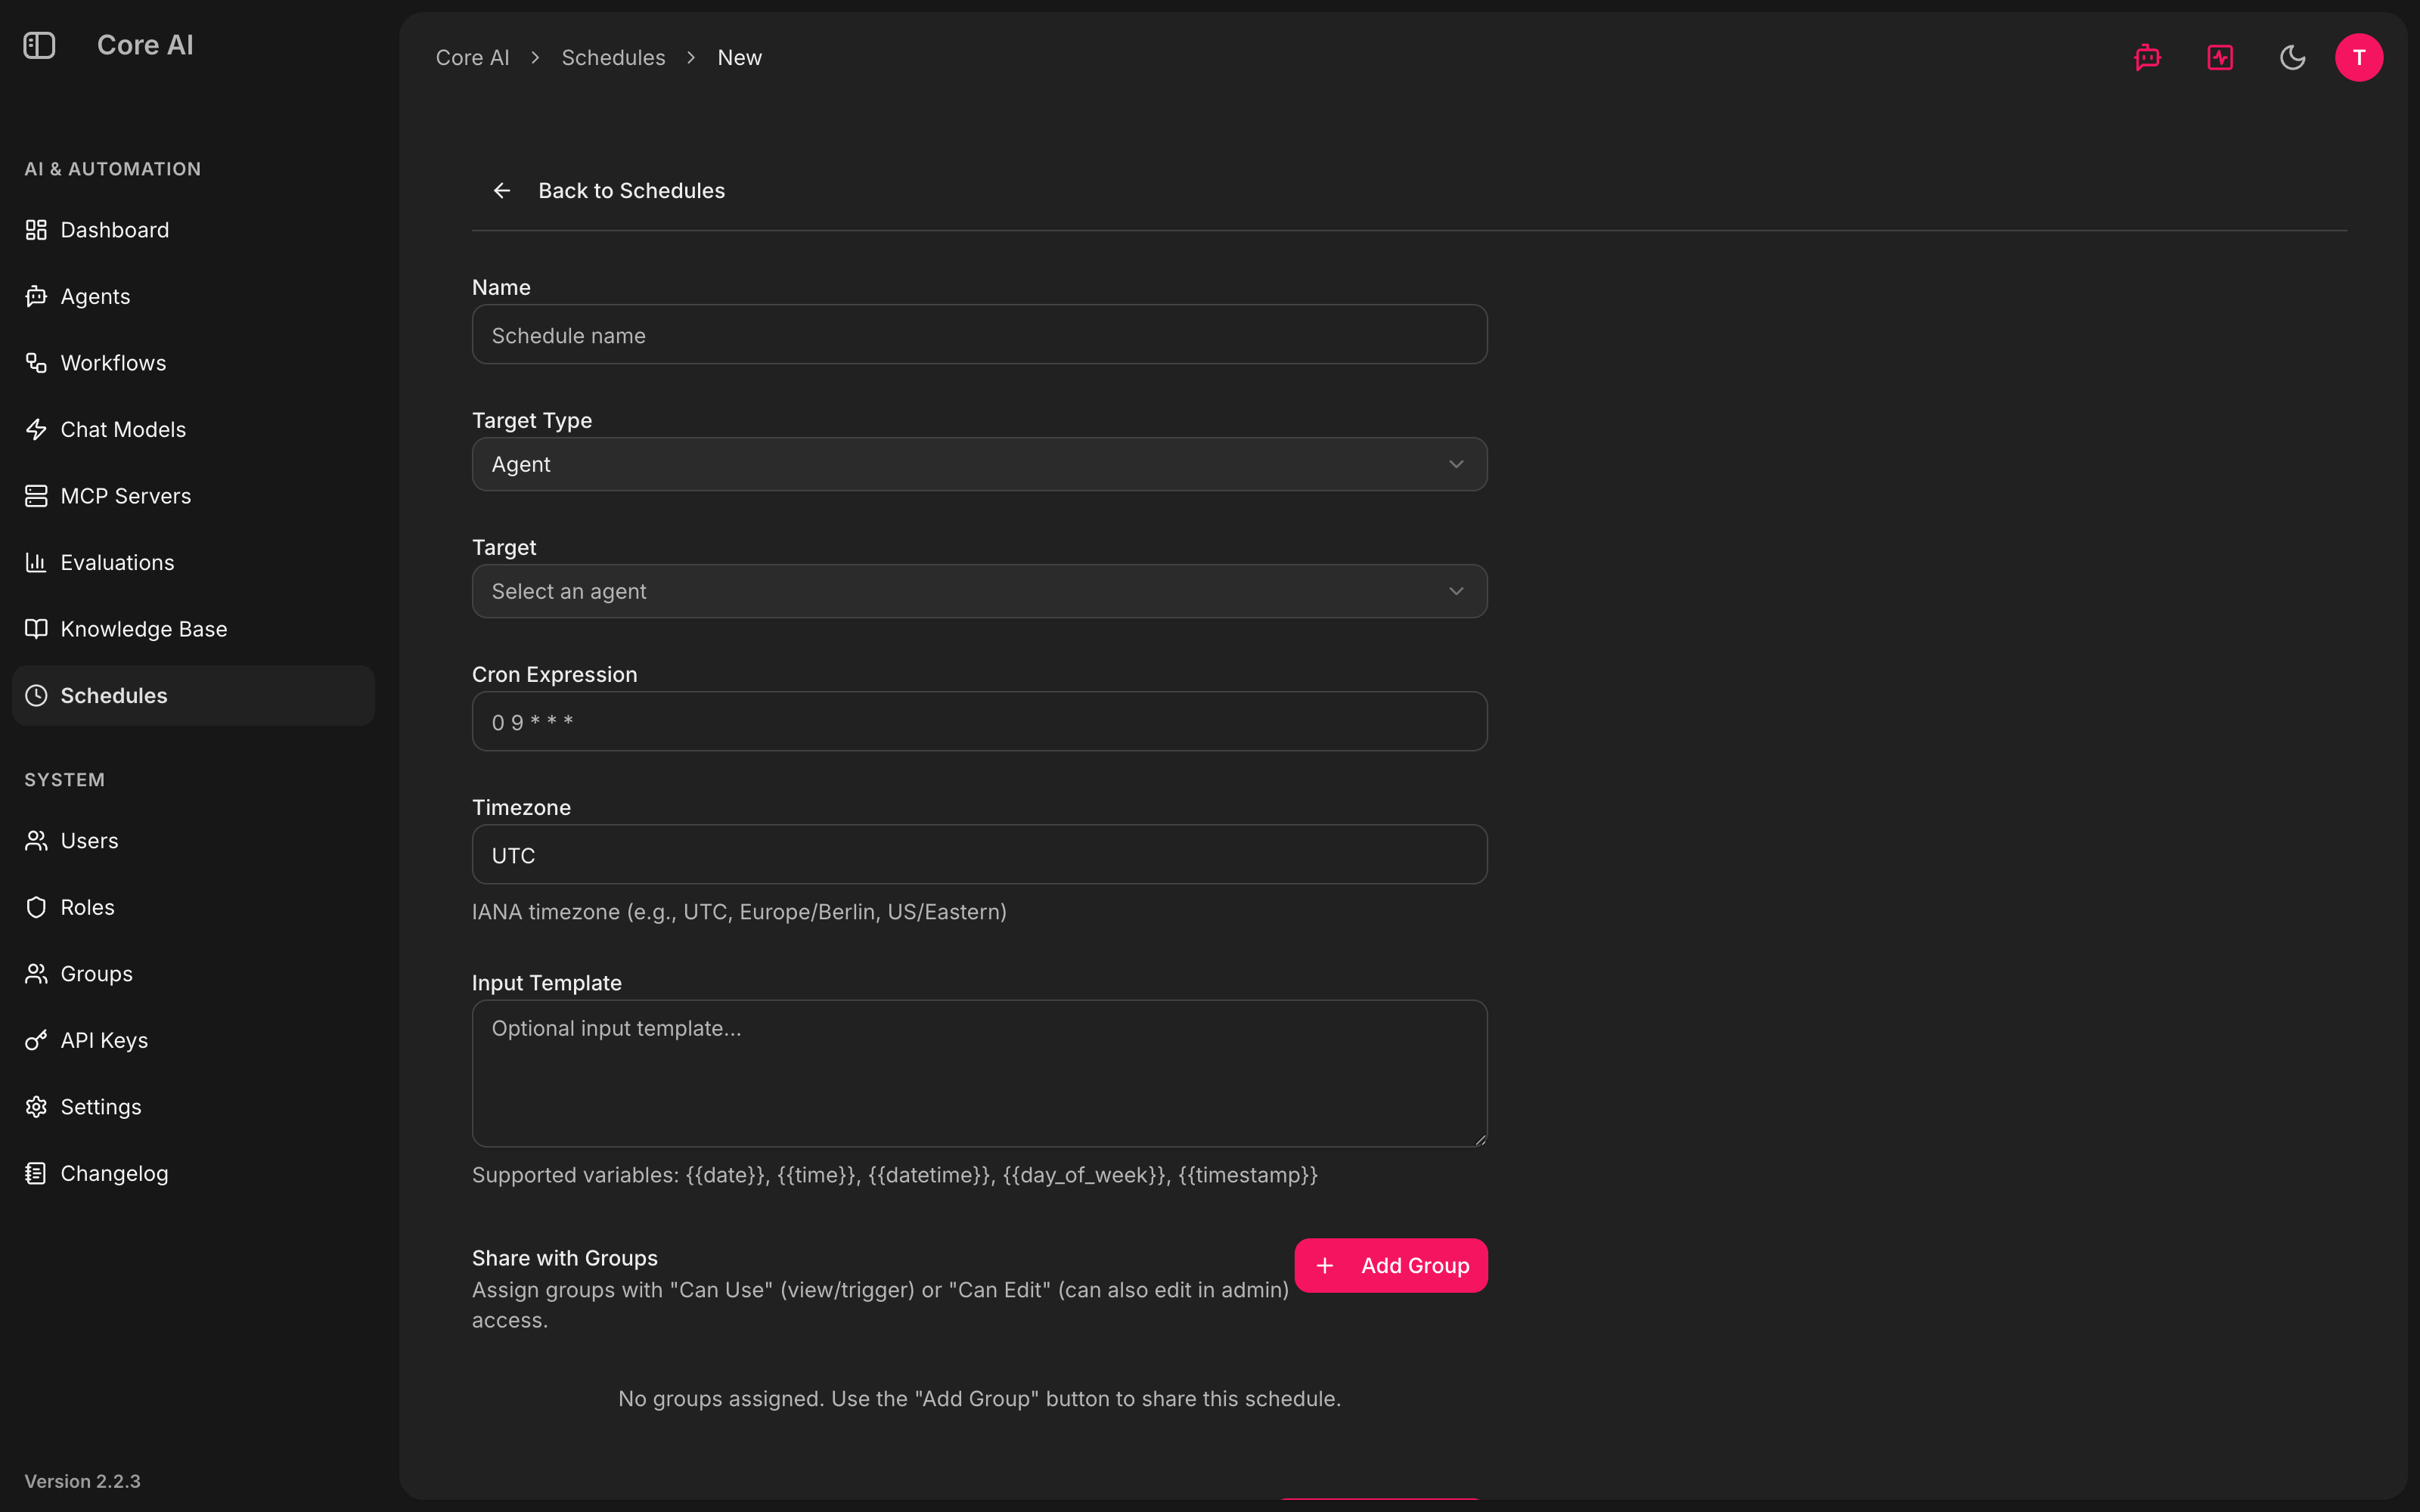This screenshot has width=2420, height=1512.
Task: Click the MCP Servers icon
Action: [36, 496]
